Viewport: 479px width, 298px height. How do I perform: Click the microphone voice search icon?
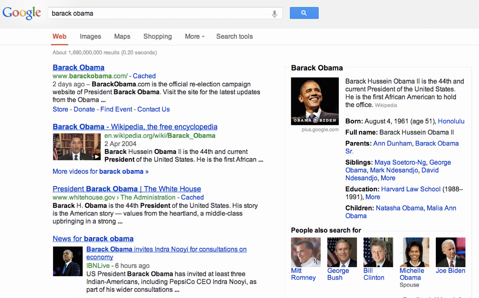[274, 14]
